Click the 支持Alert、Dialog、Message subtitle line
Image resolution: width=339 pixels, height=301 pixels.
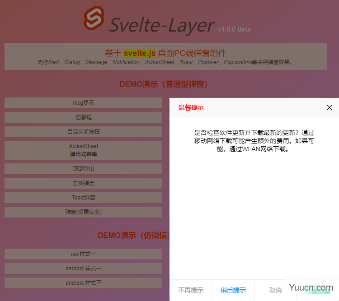point(165,62)
